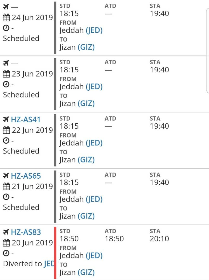This screenshot has width=209, height=280.
Task: Open aircraft HZ-AS65 registration link
Action: 26,176
